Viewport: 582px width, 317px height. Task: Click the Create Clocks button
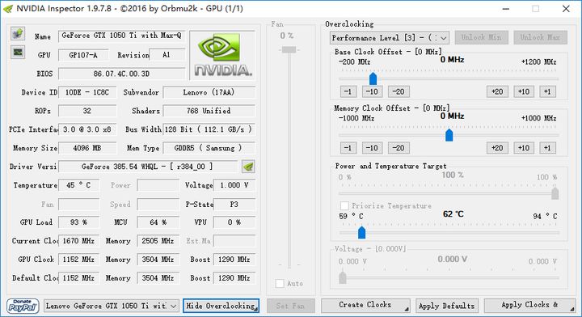pos(365,306)
